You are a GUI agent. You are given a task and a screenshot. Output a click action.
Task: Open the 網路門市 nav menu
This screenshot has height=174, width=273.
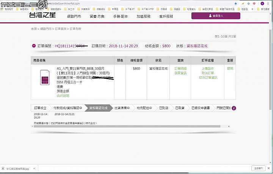(x=74, y=16)
